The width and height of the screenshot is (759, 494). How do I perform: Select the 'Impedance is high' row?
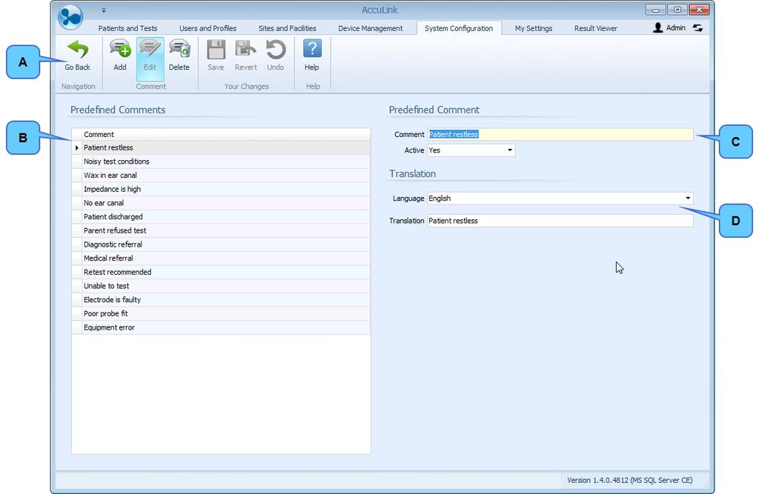click(x=221, y=189)
